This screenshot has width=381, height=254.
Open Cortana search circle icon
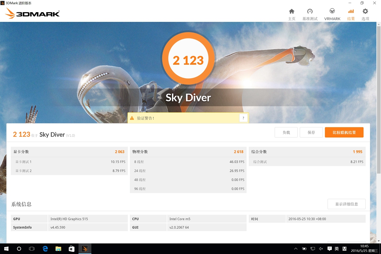click(x=19, y=249)
